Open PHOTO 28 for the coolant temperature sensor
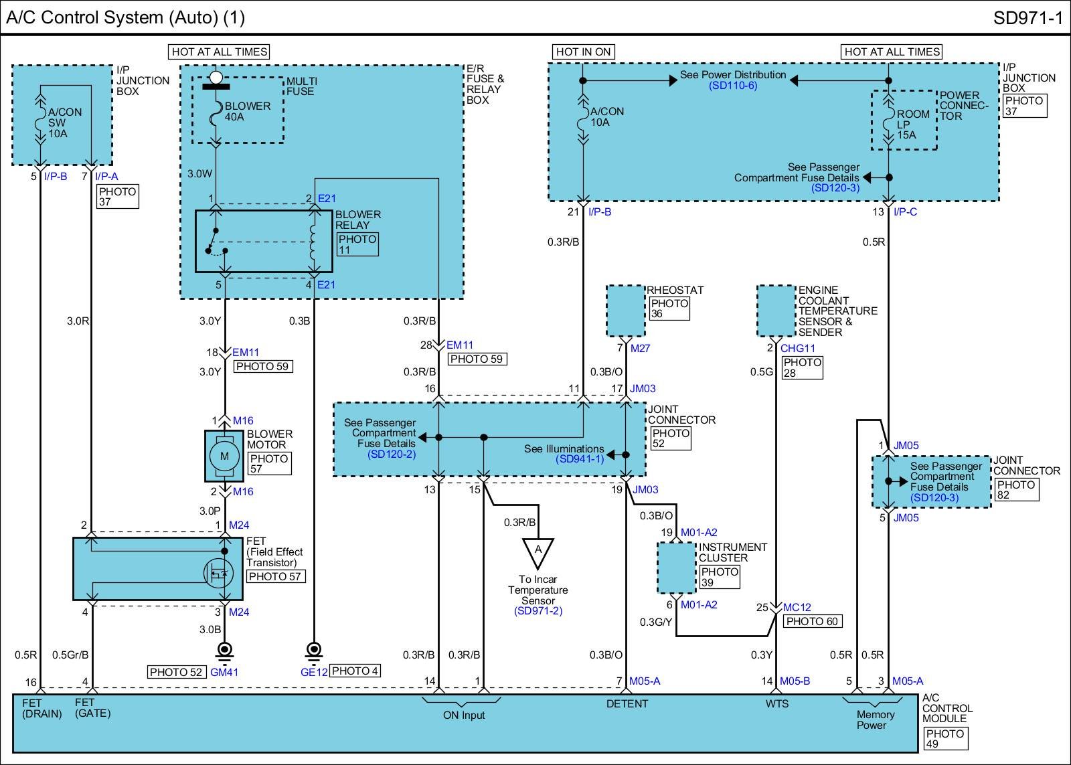The height and width of the screenshot is (765, 1071). (802, 367)
